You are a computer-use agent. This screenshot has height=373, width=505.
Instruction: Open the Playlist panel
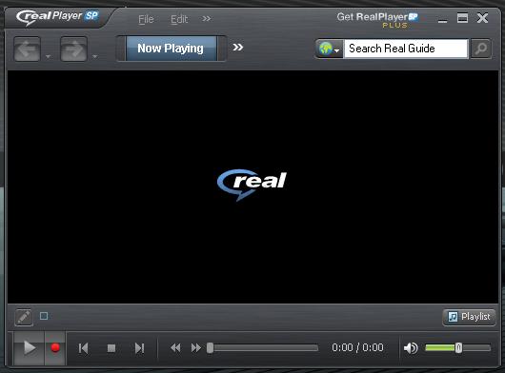(x=469, y=317)
